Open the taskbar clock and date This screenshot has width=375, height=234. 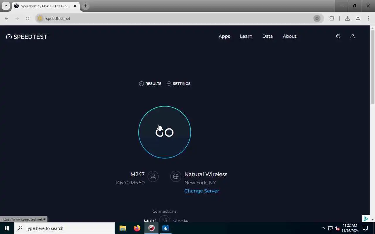coord(350,228)
